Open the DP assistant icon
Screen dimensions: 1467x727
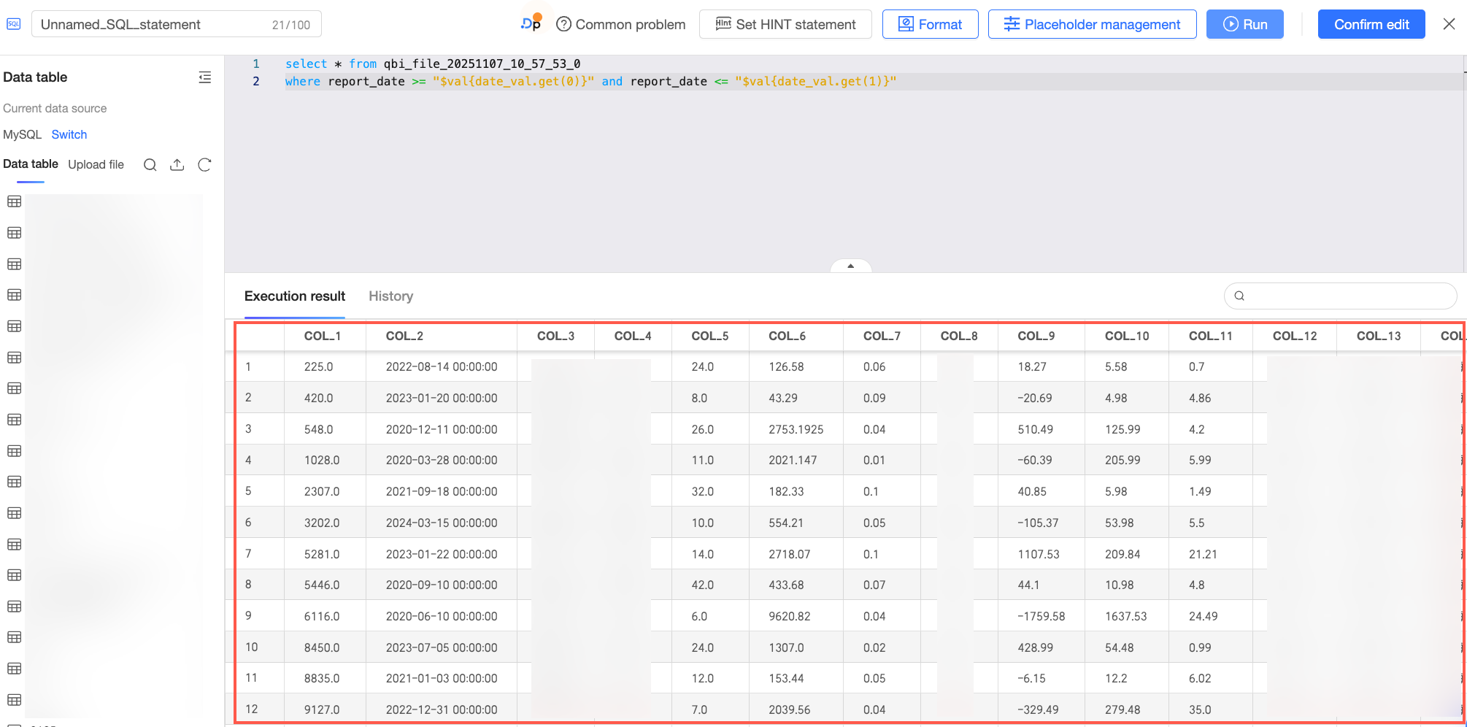531,23
